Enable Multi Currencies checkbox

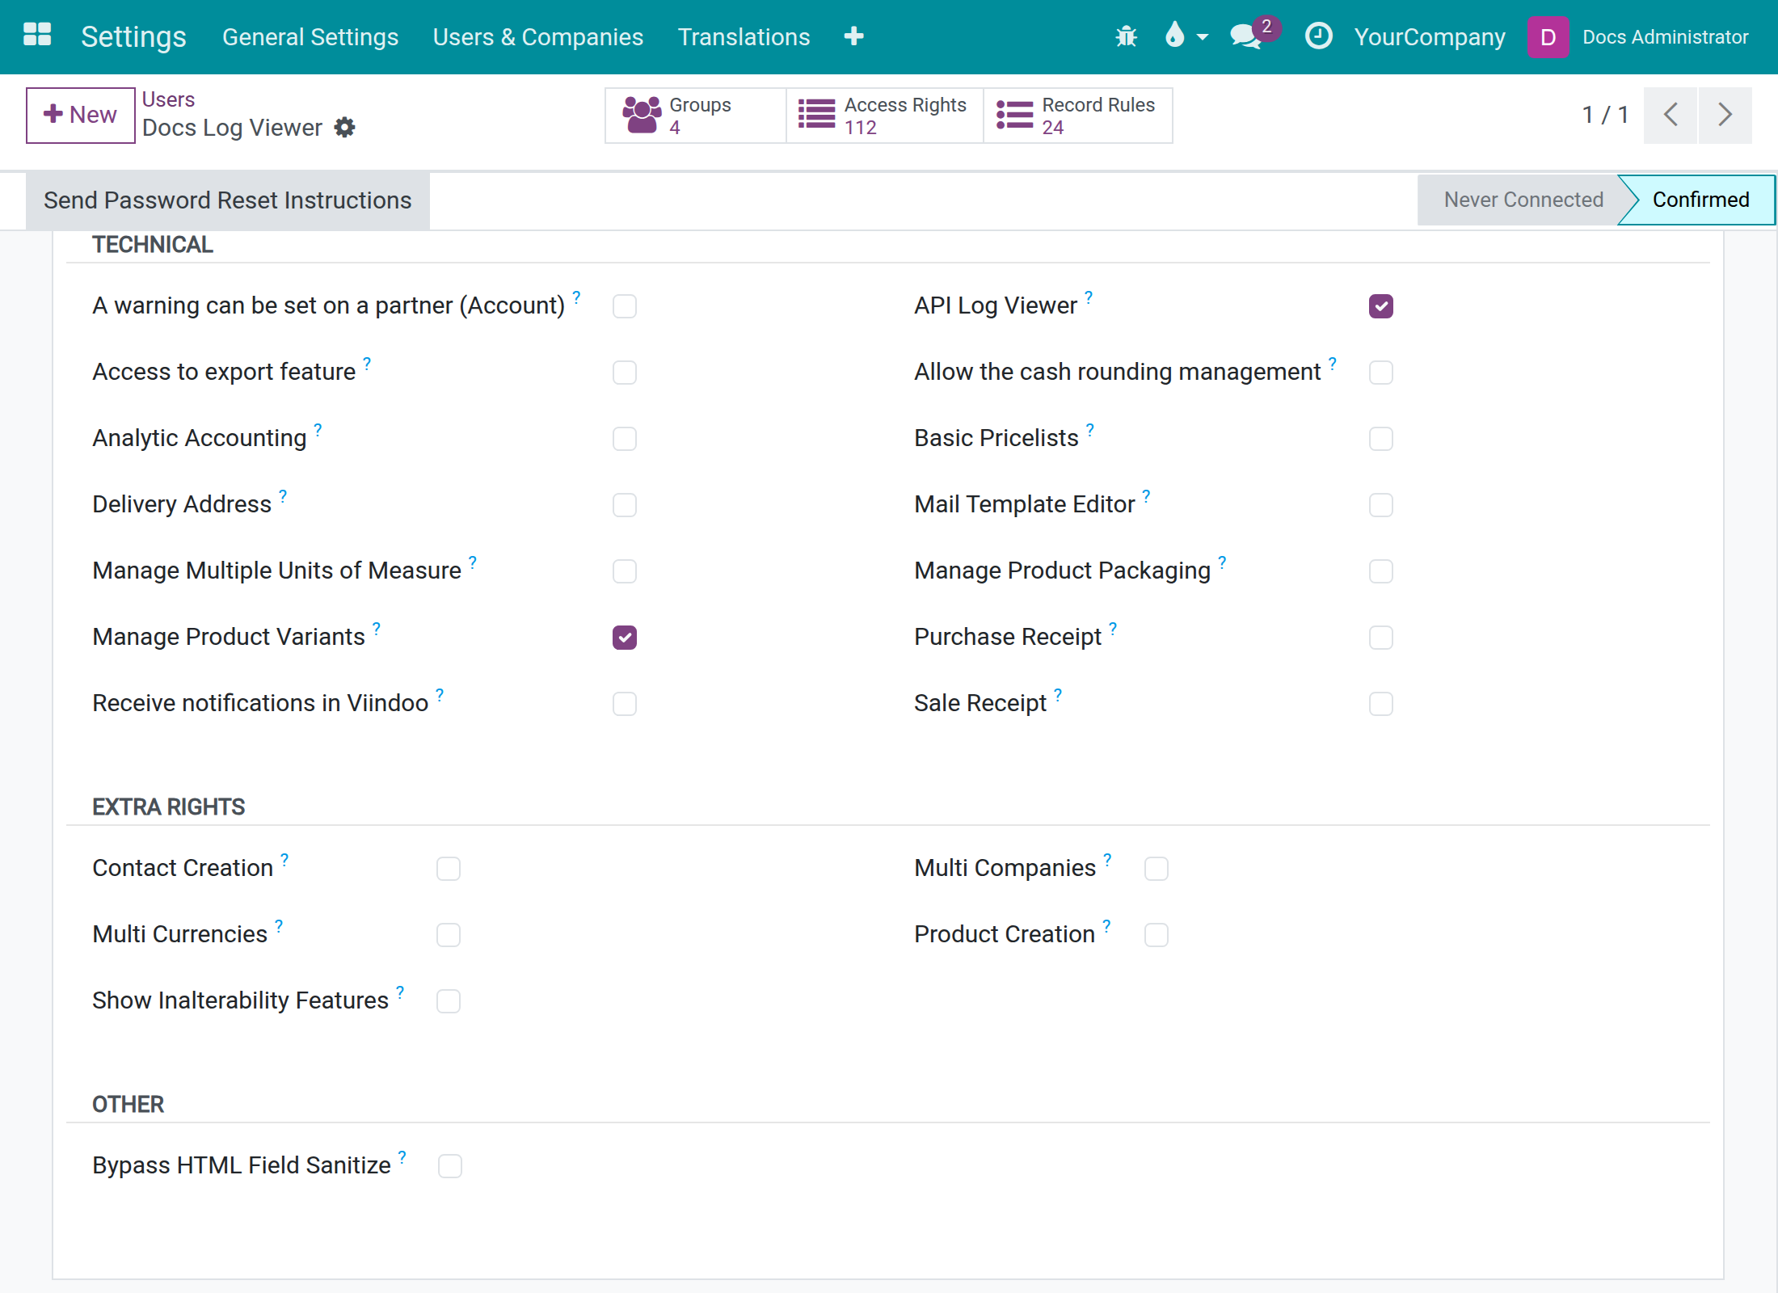[x=448, y=935]
